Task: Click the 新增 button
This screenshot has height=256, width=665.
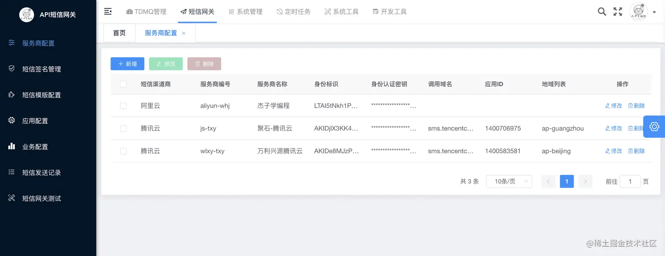Action: tap(127, 64)
